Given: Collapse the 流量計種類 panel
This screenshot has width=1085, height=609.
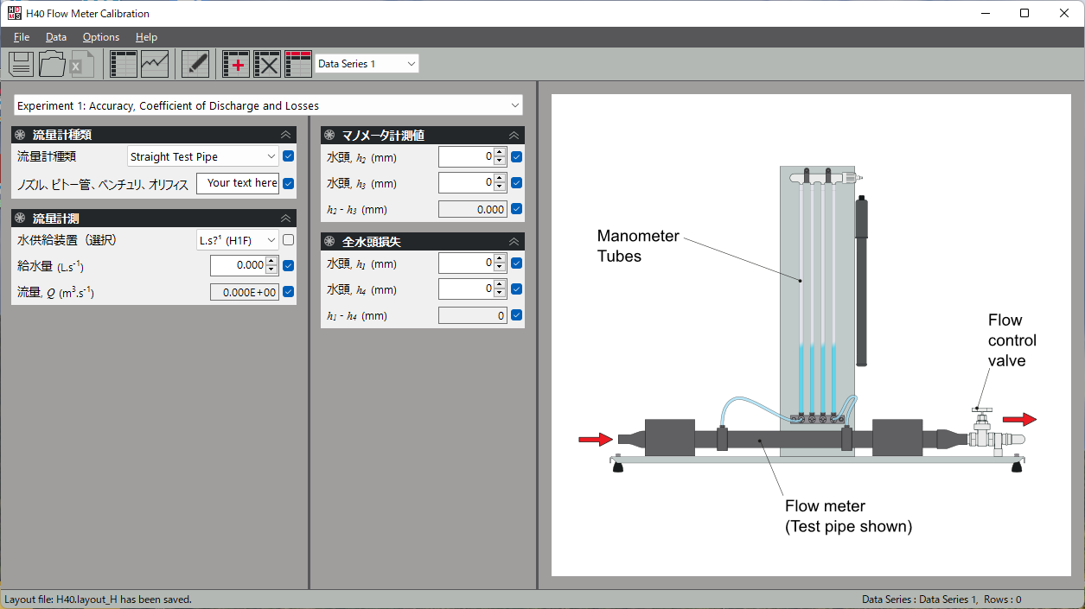Looking at the screenshot, I should pos(285,135).
